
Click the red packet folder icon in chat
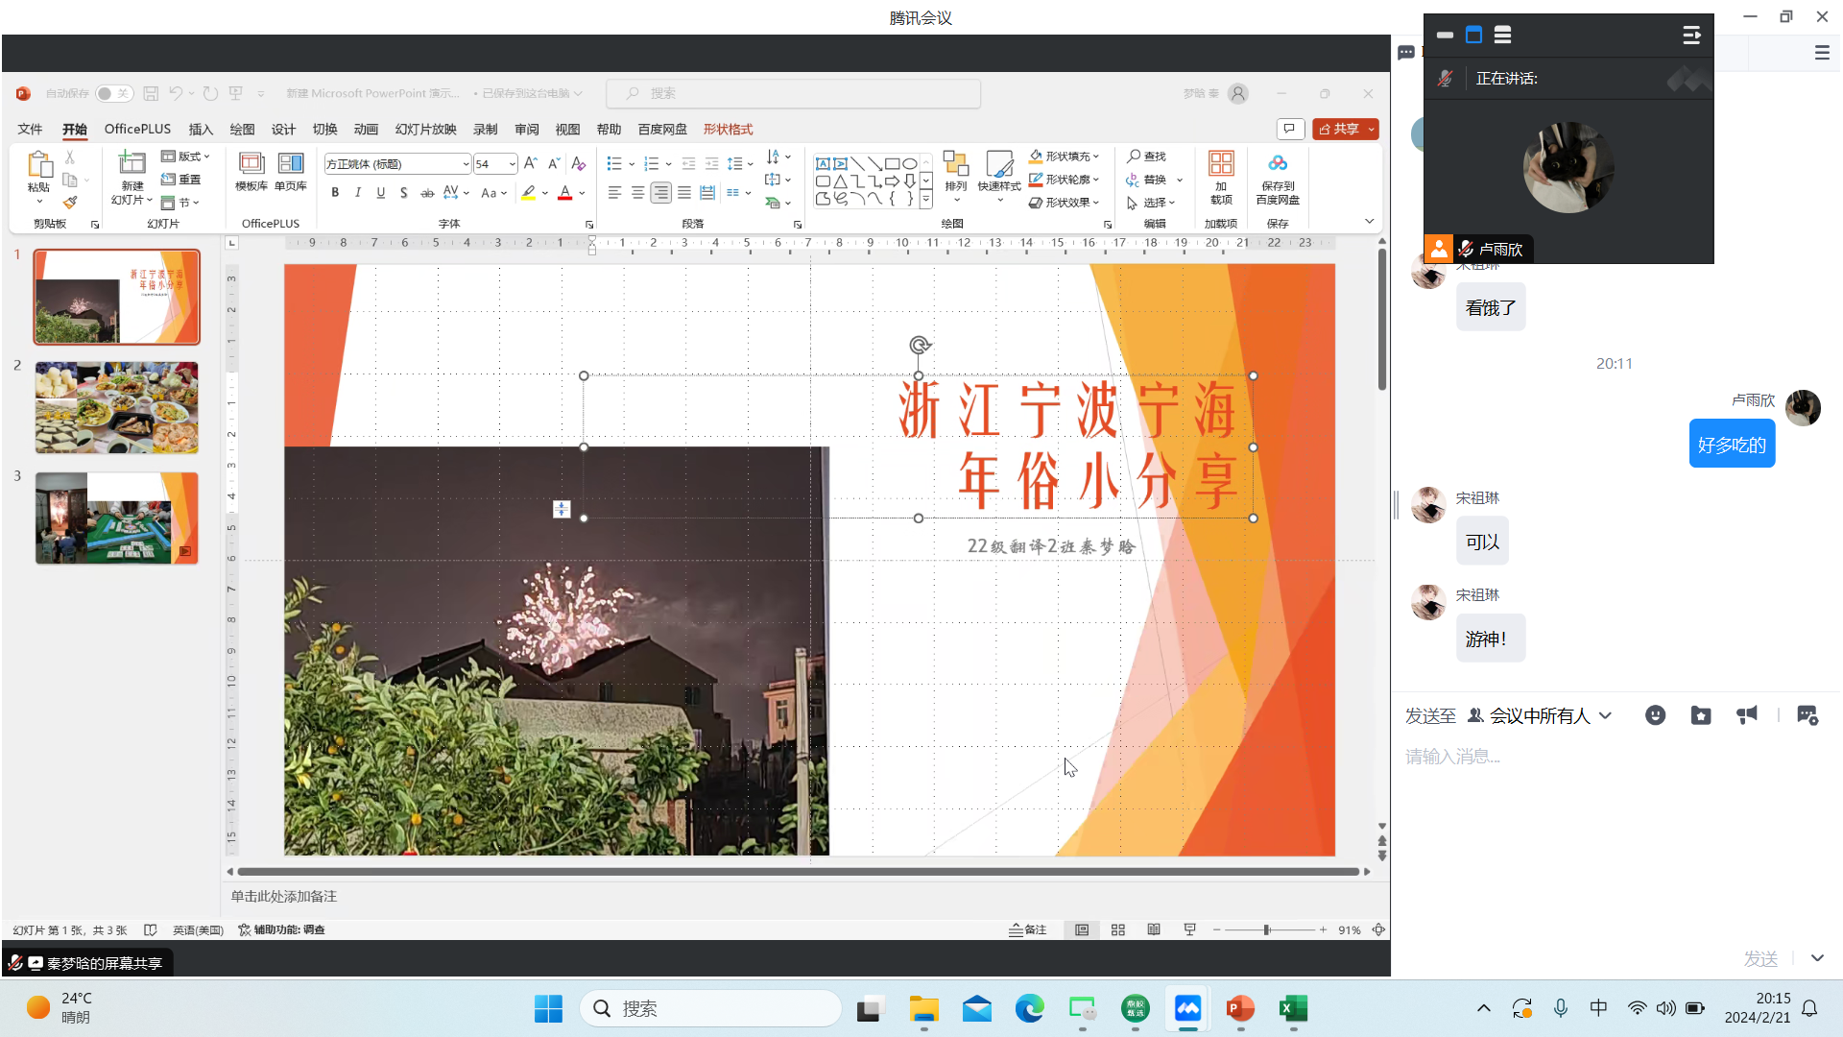point(1701,715)
